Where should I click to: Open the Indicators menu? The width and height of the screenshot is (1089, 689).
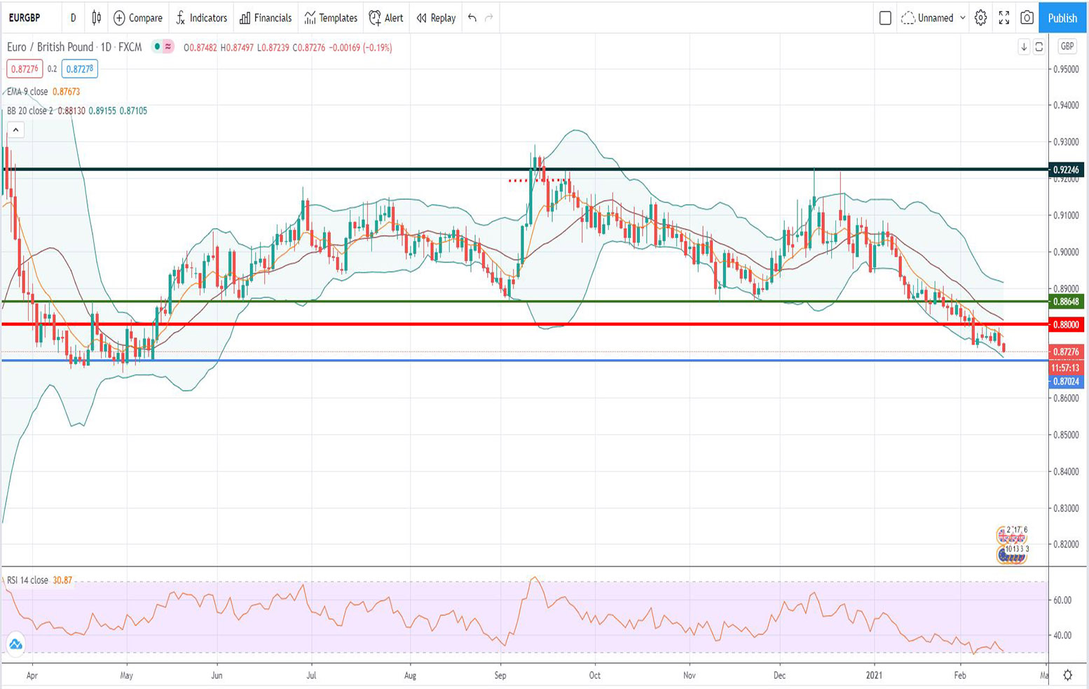coord(201,18)
